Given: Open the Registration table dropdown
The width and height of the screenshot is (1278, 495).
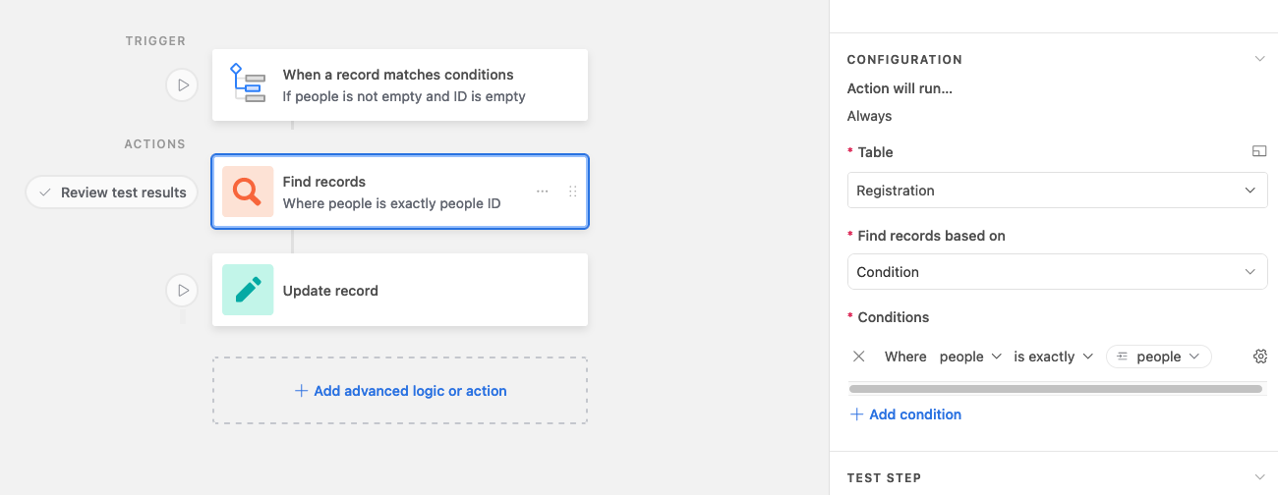Looking at the screenshot, I should pos(1057,190).
